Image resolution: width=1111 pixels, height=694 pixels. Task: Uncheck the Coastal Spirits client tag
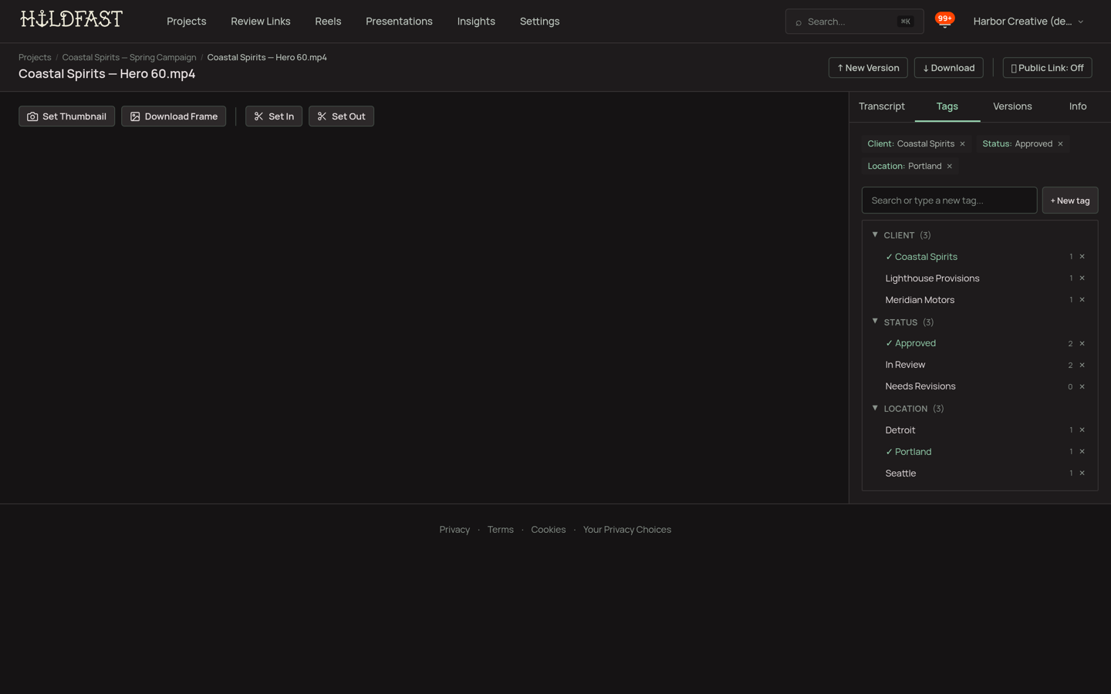921,257
